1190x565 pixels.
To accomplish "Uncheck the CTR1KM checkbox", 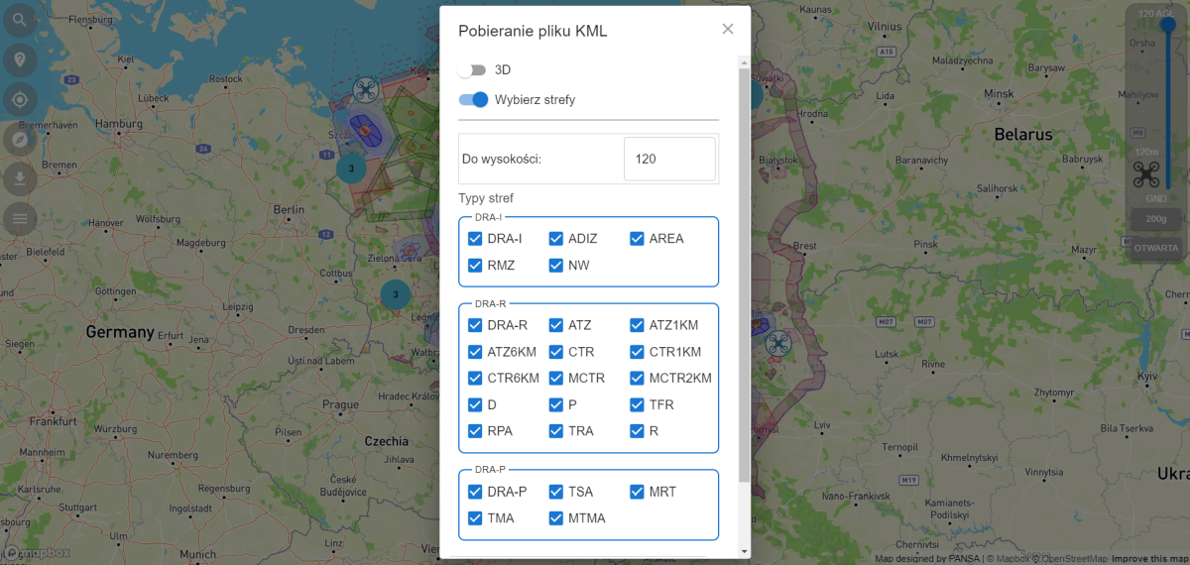I will click(637, 352).
